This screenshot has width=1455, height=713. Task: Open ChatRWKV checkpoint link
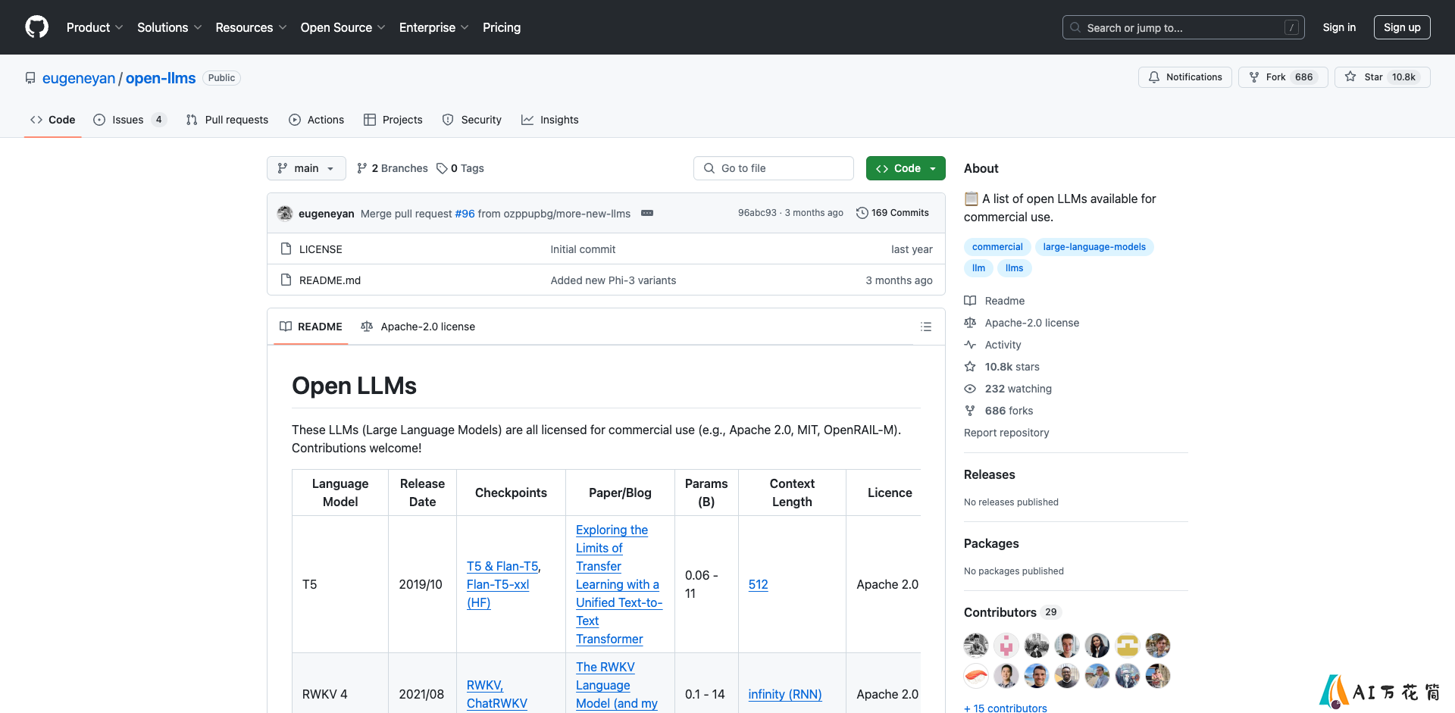(x=497, y=703)
